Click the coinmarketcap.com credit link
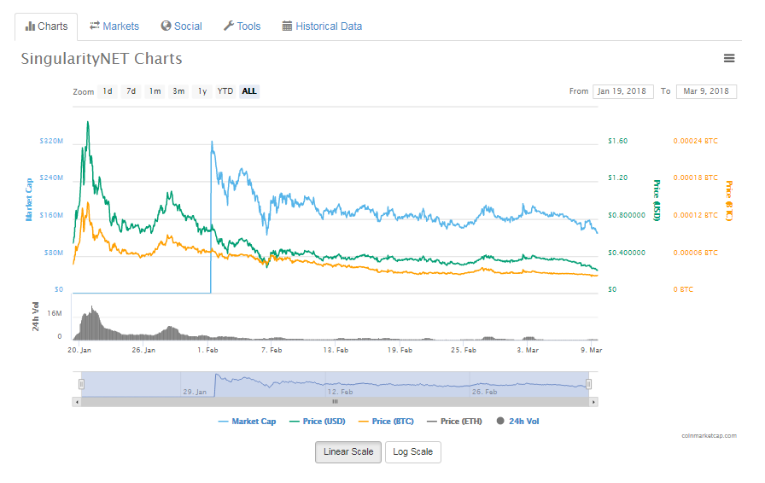 click(x=709, y=436)
